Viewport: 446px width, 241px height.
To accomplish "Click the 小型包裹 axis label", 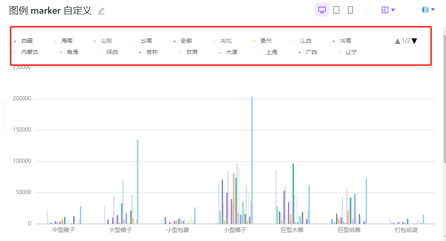I will point(178,230).
